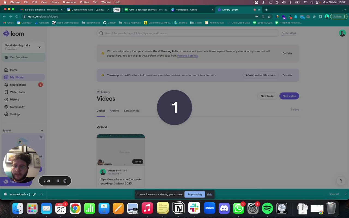The width and height of the screenshot is (349, 218).
Task: Open the Bookmarks menu in menu bar
Action: (x=70, y=2)
